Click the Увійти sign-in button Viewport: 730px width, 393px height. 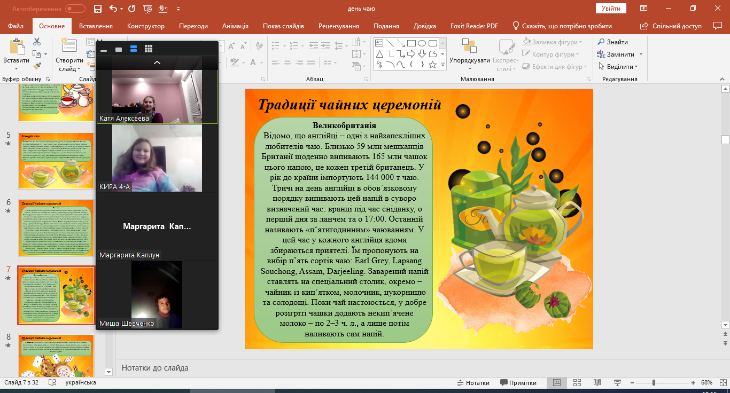(x=611, y=9)
